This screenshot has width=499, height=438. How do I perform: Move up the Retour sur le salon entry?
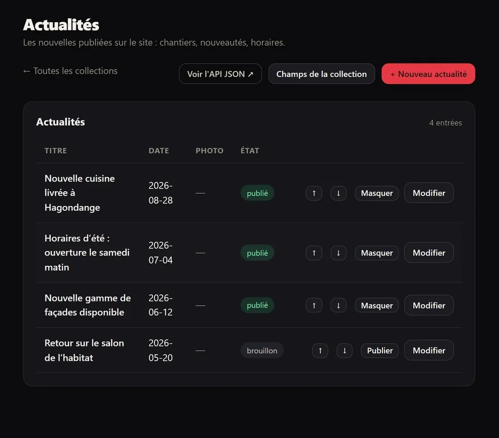pyautogui.click(x=320, y=351)
